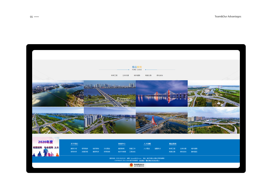Switch to the 立体交通 case tab below the heading
The height and width of the screenshot is (193, 272).
tap(125, 75)
